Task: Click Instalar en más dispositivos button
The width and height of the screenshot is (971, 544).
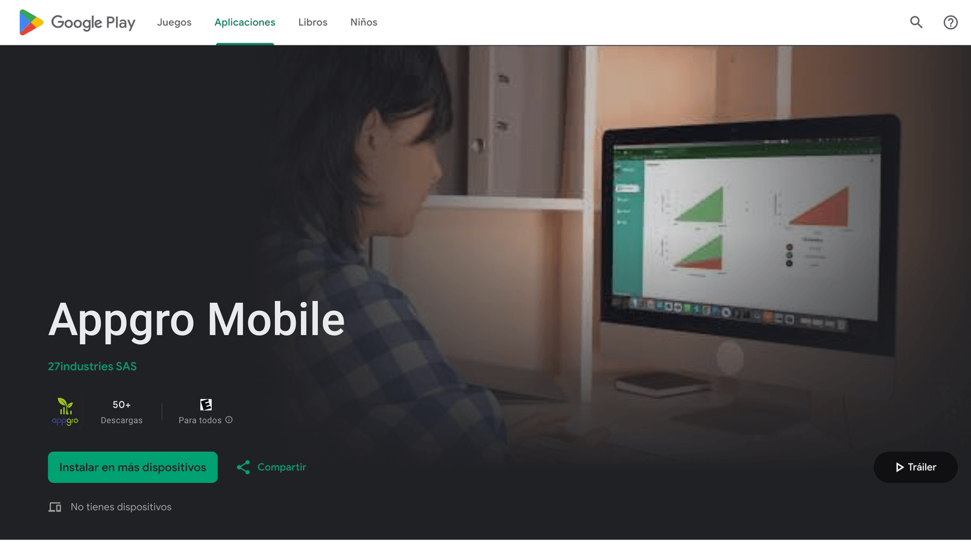Action: pos(133,467)
